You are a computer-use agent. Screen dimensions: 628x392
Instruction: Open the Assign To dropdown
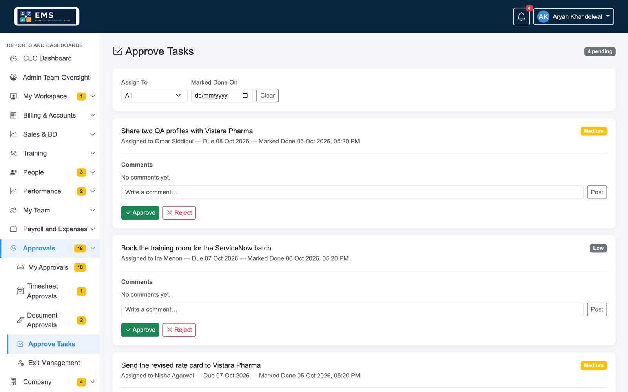pyautogui.click(x=153, y=95)
